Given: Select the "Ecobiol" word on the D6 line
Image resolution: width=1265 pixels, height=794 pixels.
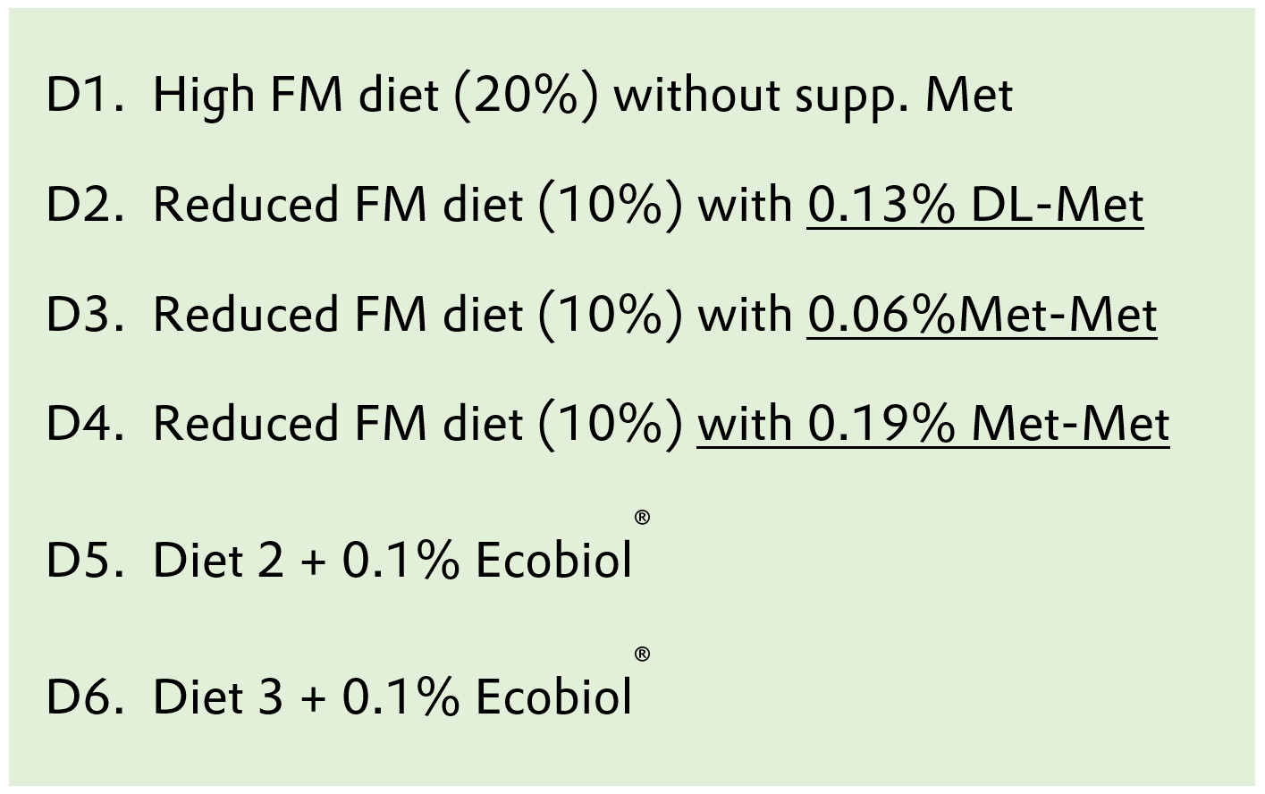Looking at the screenshot, I should (x=553, y=698).
